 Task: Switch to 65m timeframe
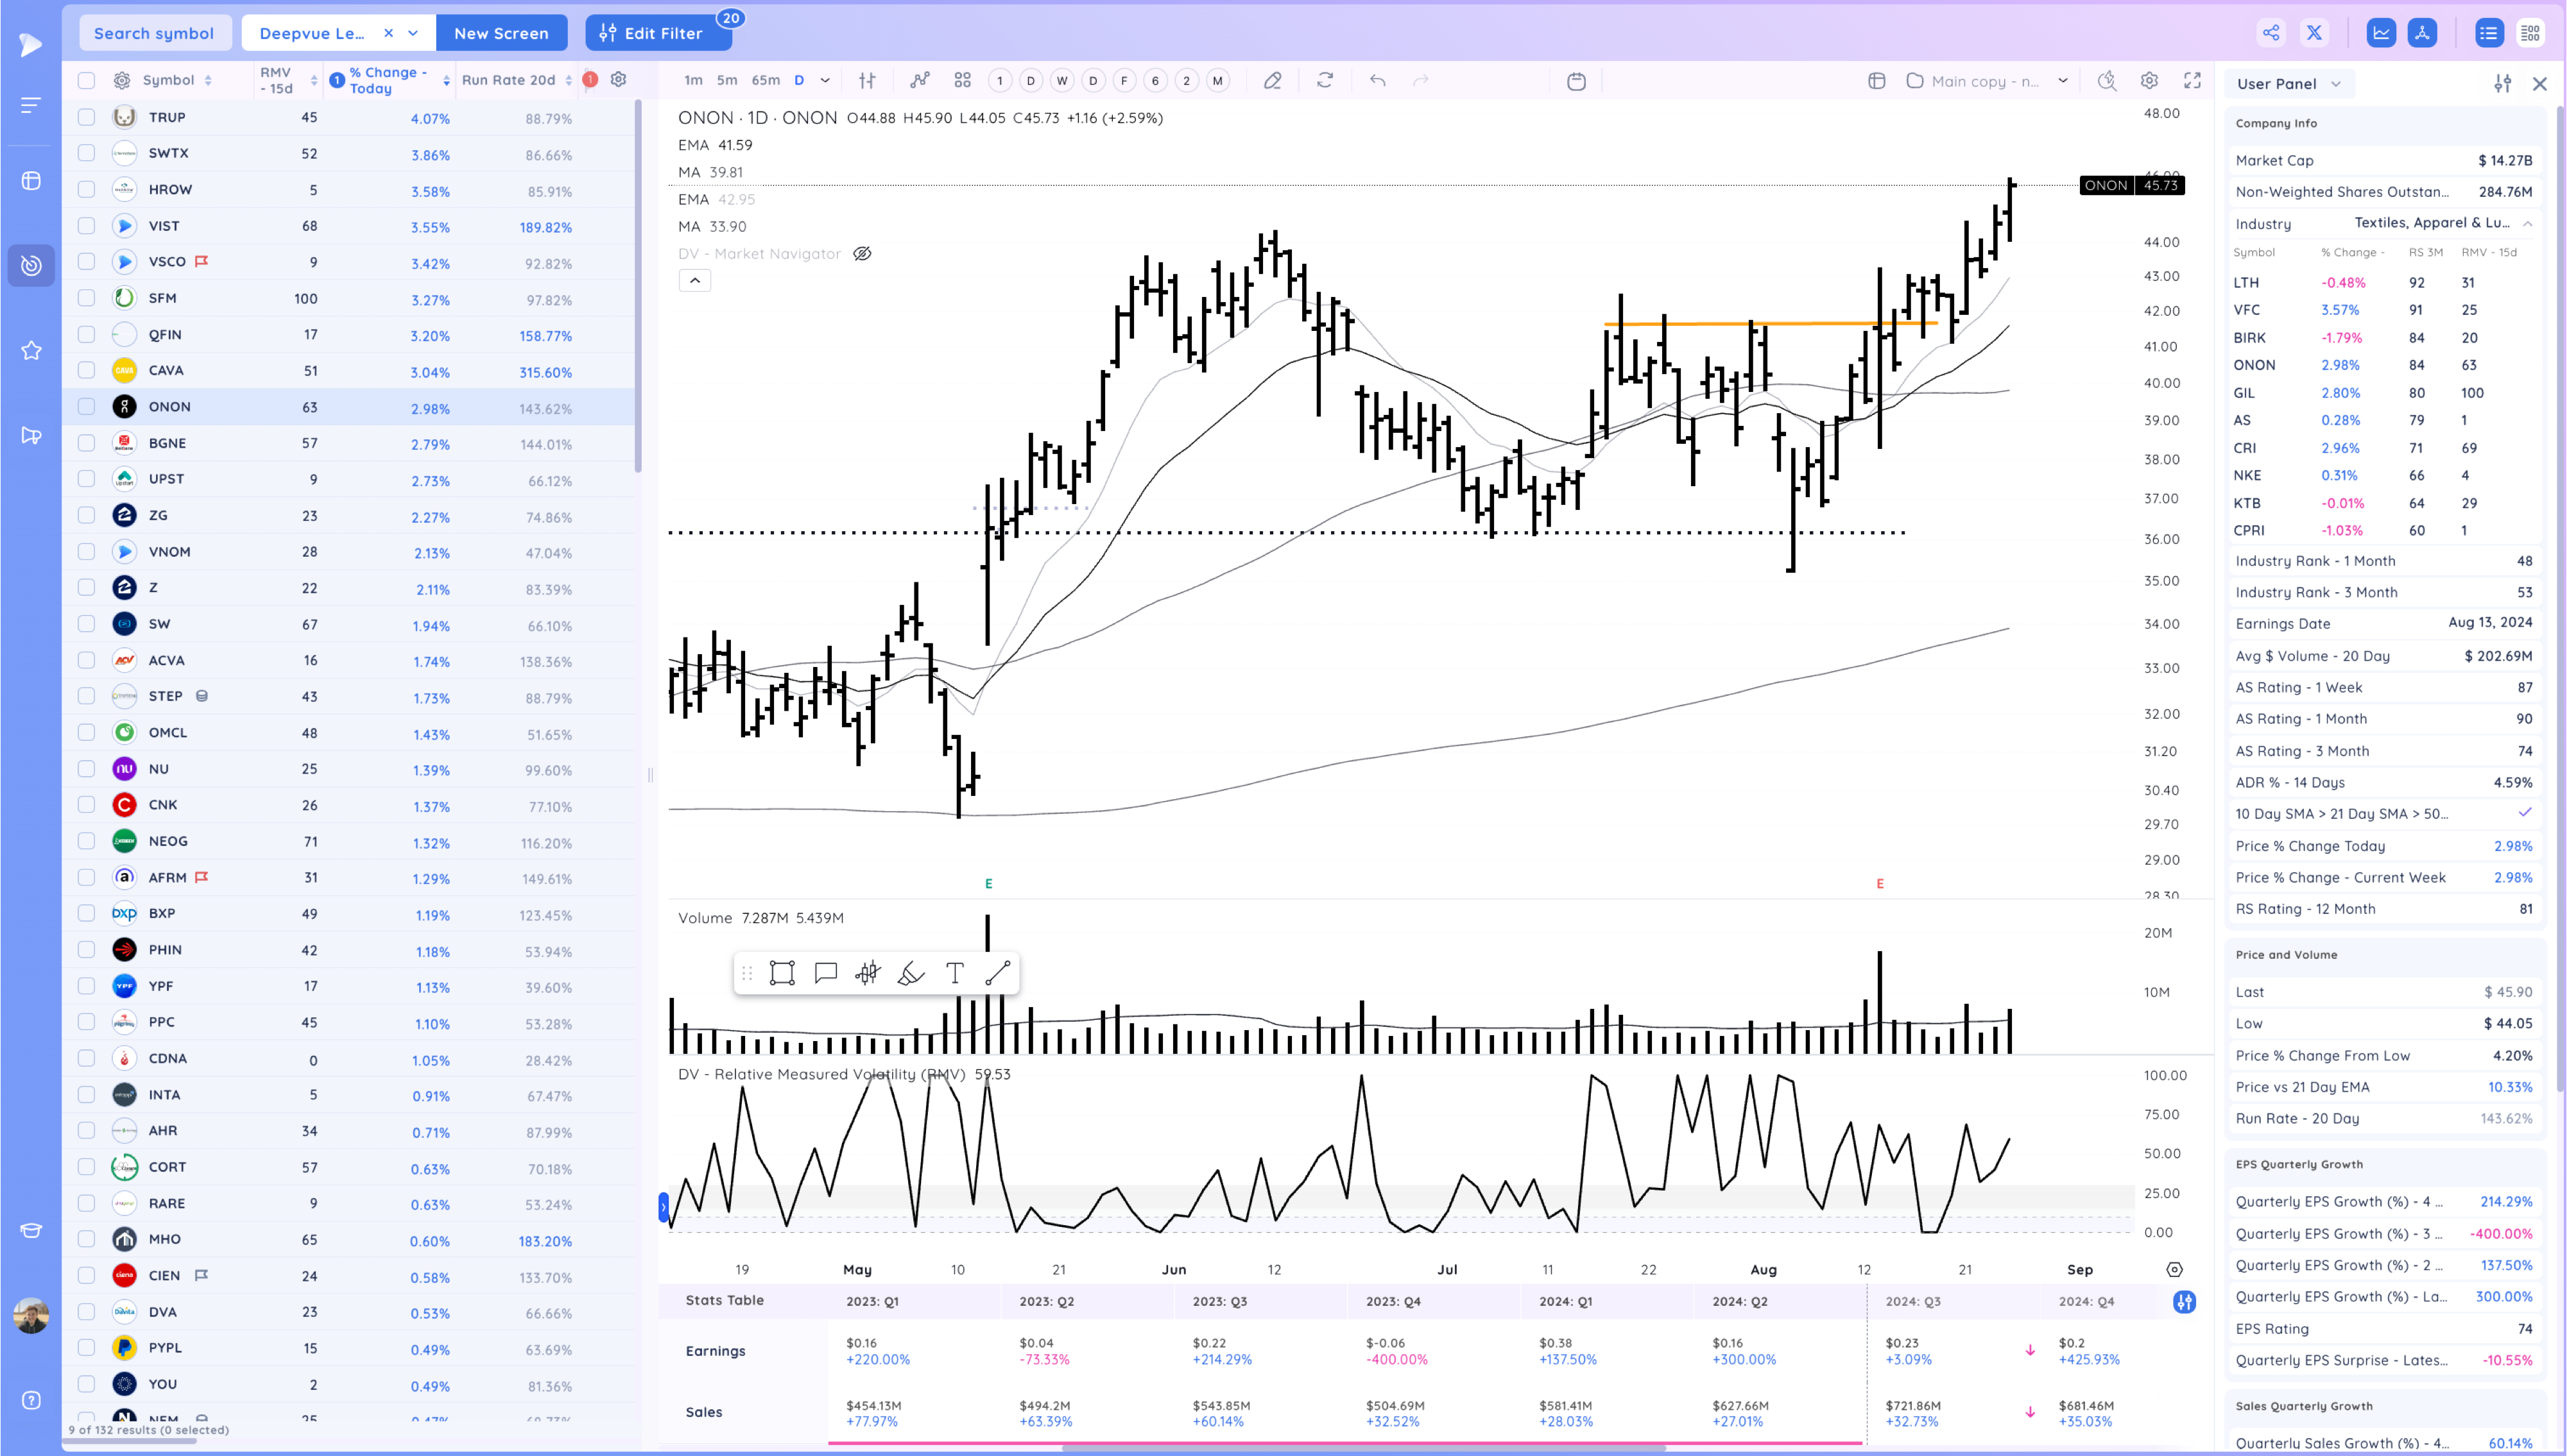point(766,81)
